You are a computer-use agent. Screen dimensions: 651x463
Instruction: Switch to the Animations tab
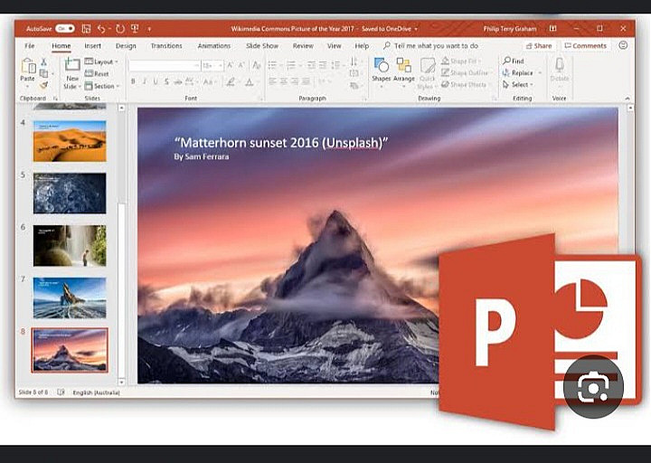pos(213,46)
